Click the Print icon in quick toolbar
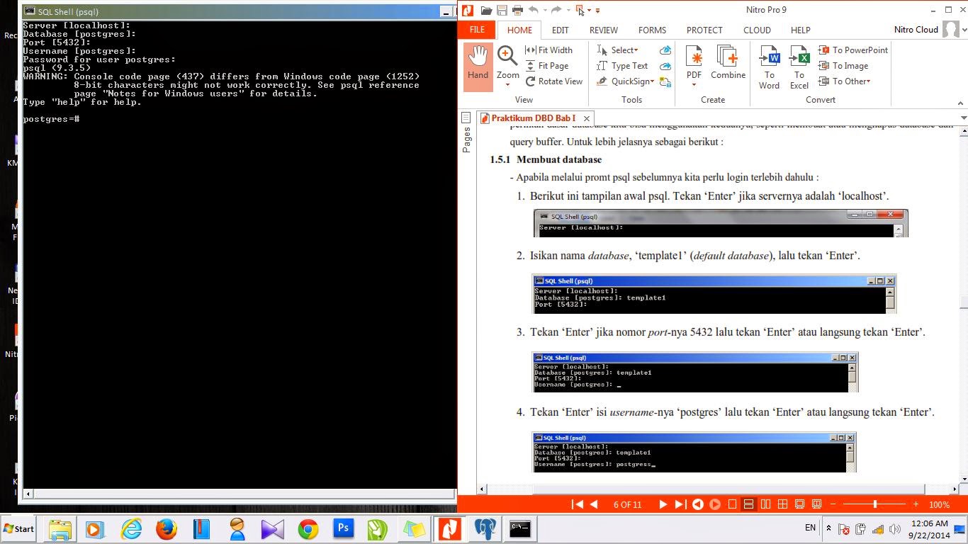968x544 pixels. pos(517,10)
